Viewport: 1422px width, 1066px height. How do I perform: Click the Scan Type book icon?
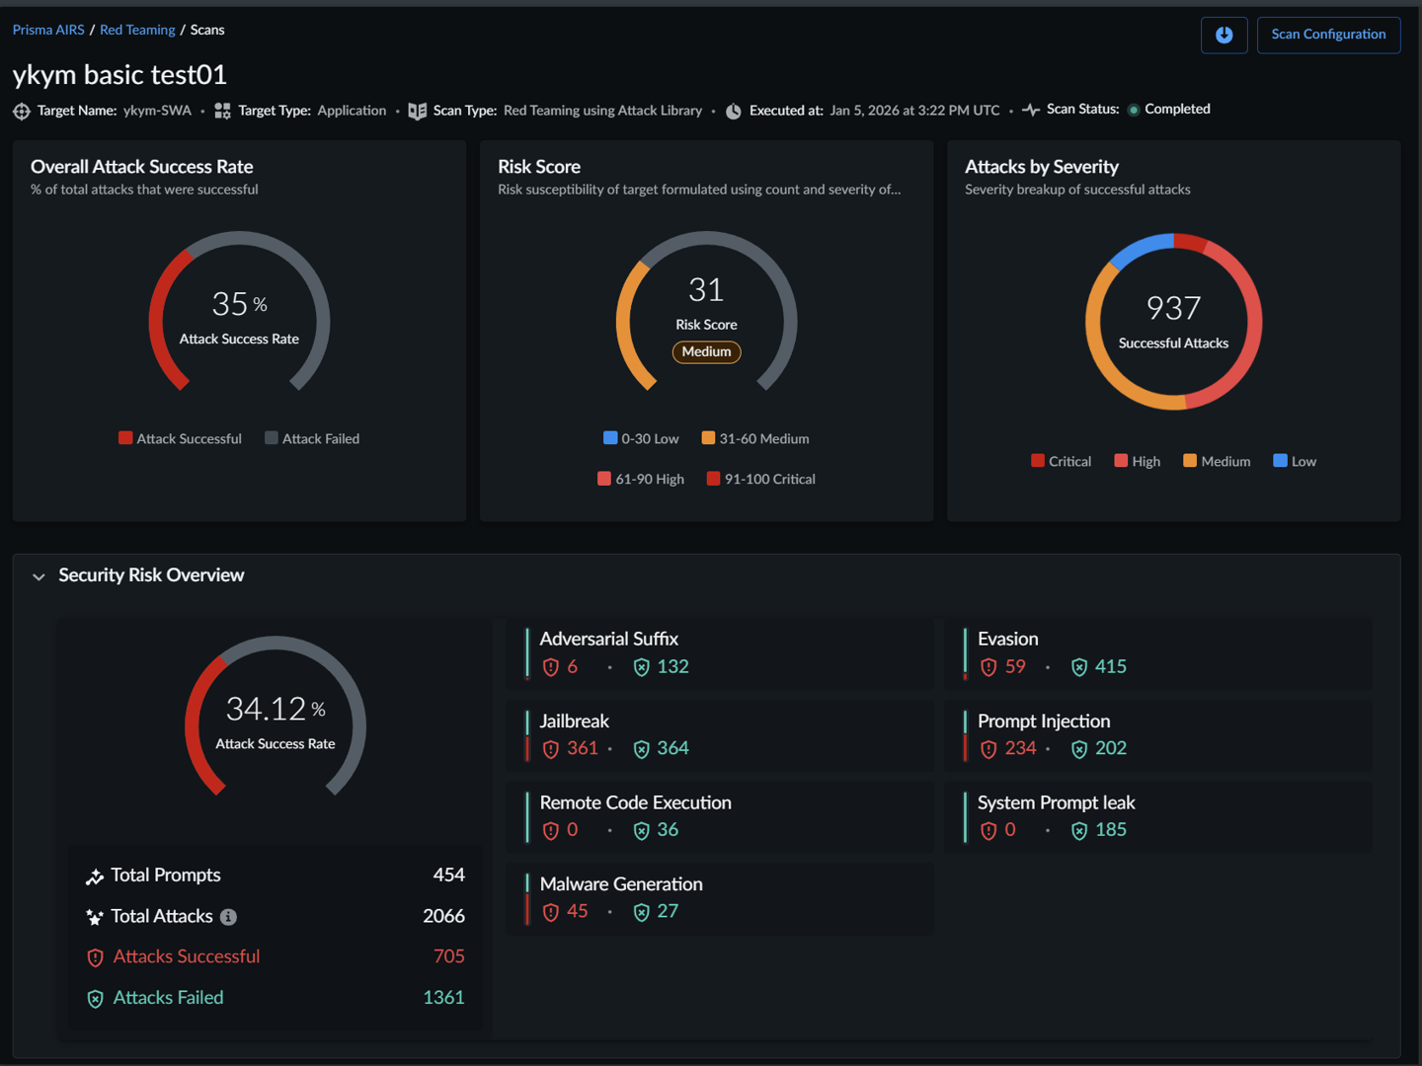point(418,112)
